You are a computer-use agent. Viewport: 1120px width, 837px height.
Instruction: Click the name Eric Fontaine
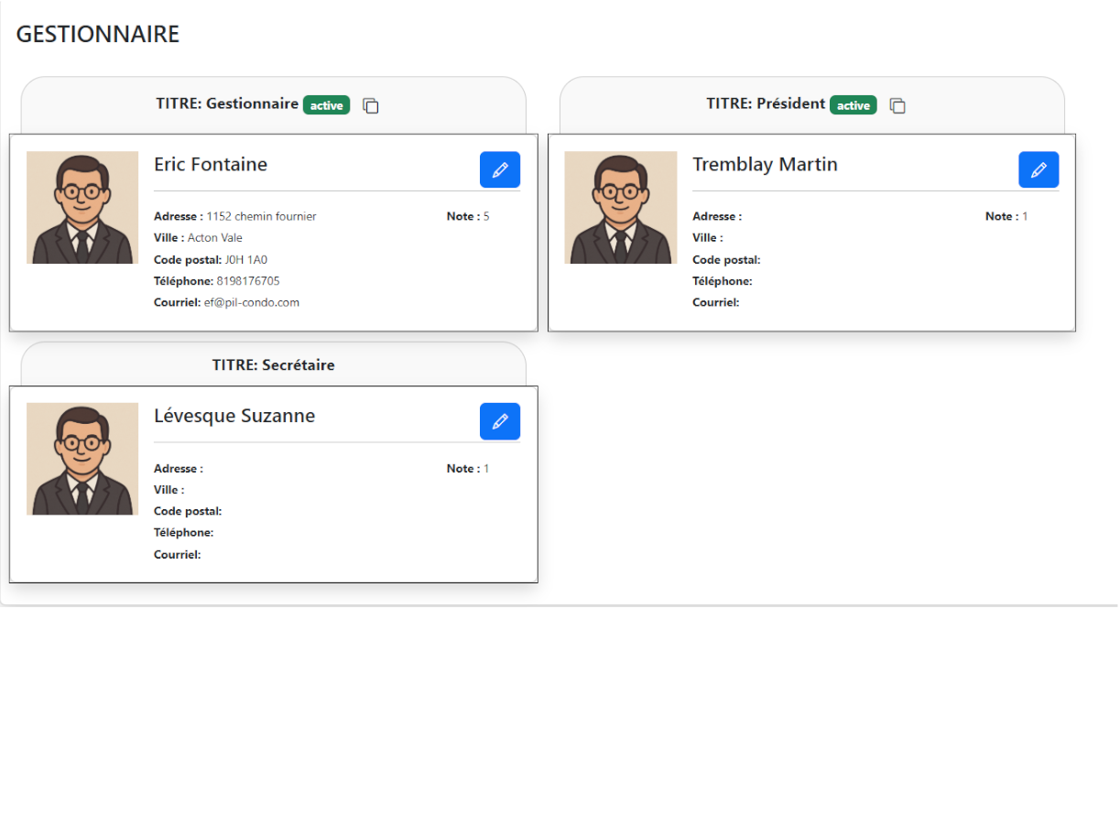(x=211, y=165)
